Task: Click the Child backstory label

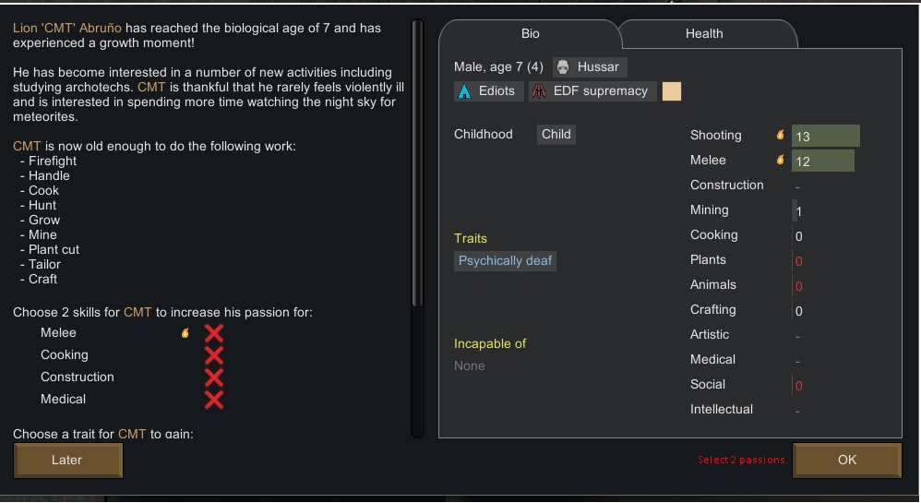Action: pyautogui.click(x=556, y=134)
